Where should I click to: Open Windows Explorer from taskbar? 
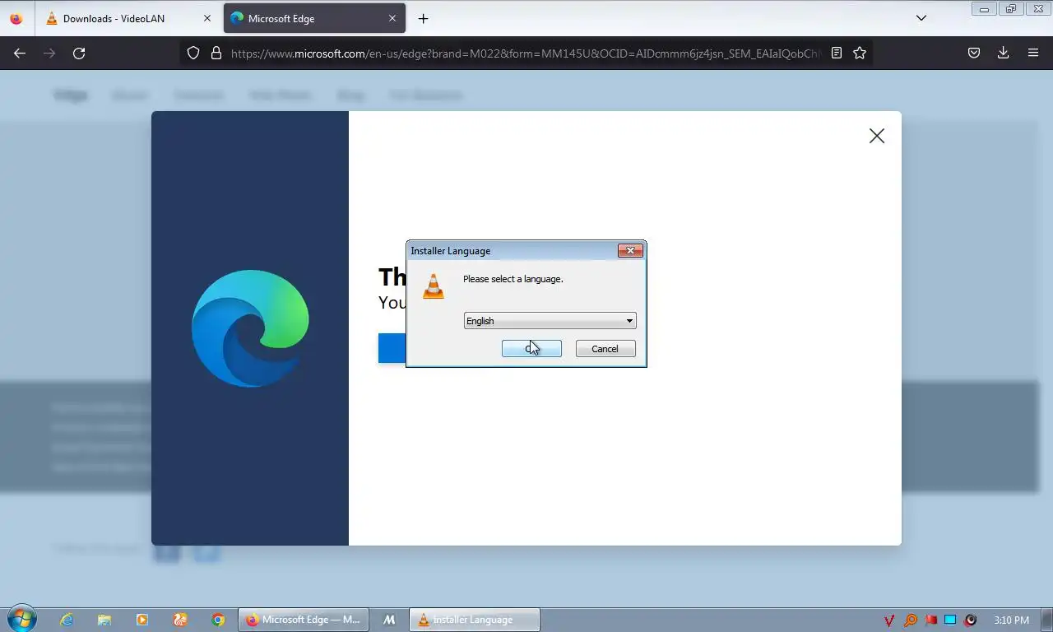pos(104,620)
